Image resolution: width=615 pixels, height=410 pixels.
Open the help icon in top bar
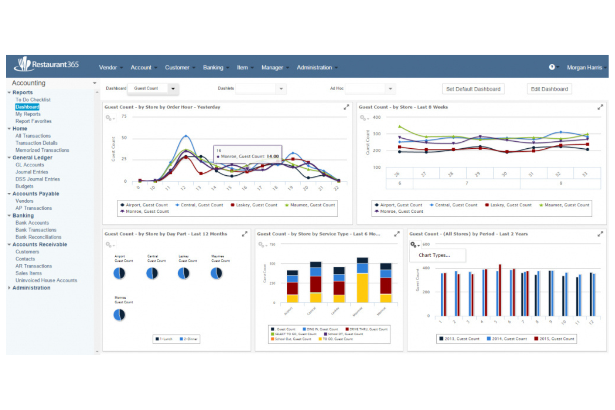pyautogui.click(x=552, y=67)
